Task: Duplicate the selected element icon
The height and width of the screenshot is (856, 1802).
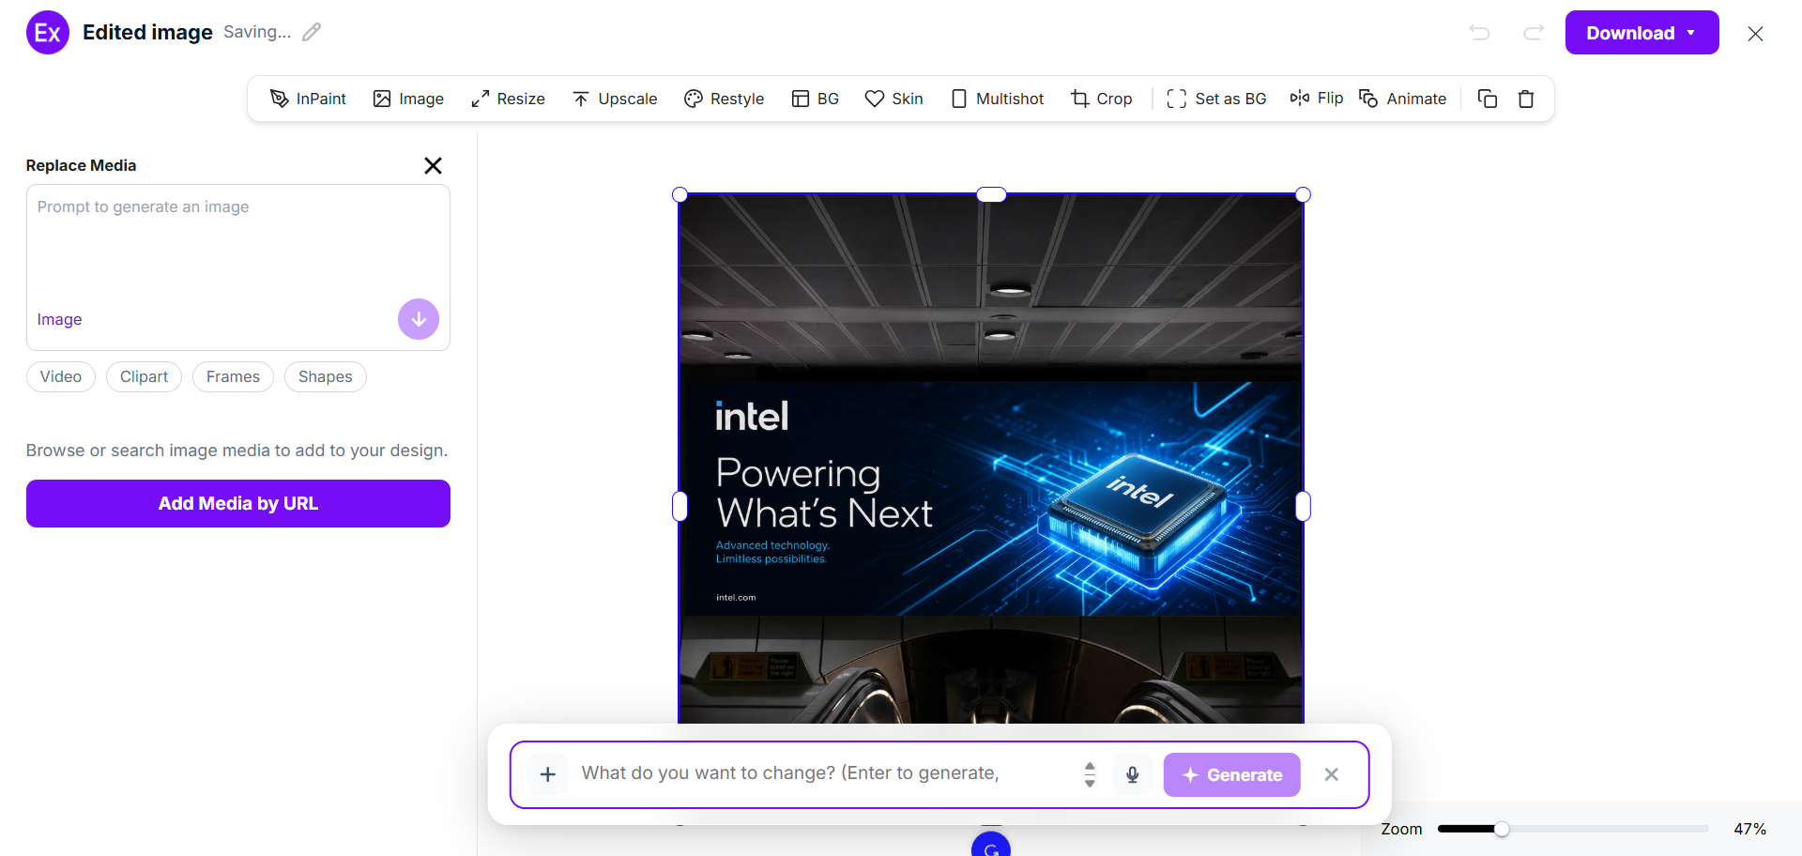Action: coord(1488,99)
